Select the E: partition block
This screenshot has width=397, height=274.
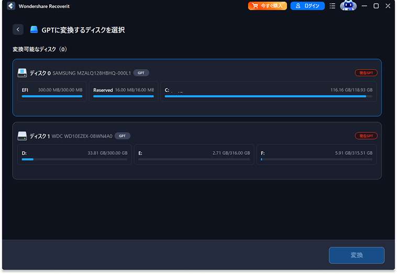tap(194, 155)
